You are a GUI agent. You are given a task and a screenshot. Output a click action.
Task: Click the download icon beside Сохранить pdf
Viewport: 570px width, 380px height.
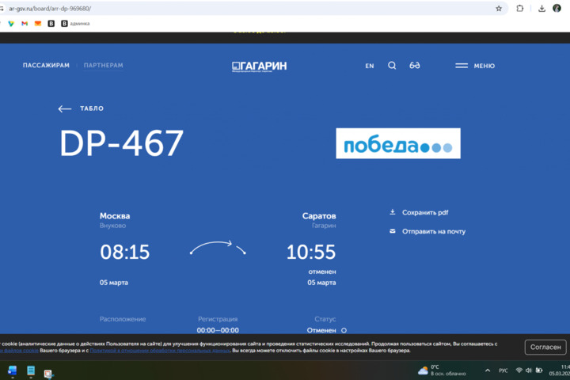coord(393,212)
